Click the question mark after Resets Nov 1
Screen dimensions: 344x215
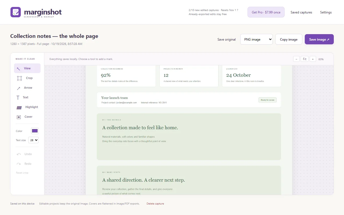coord(237,10)
